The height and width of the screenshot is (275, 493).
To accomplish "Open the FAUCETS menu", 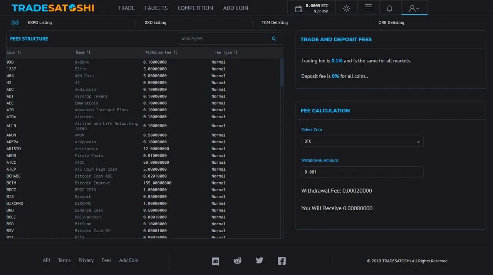I will [x=156, y=8].
